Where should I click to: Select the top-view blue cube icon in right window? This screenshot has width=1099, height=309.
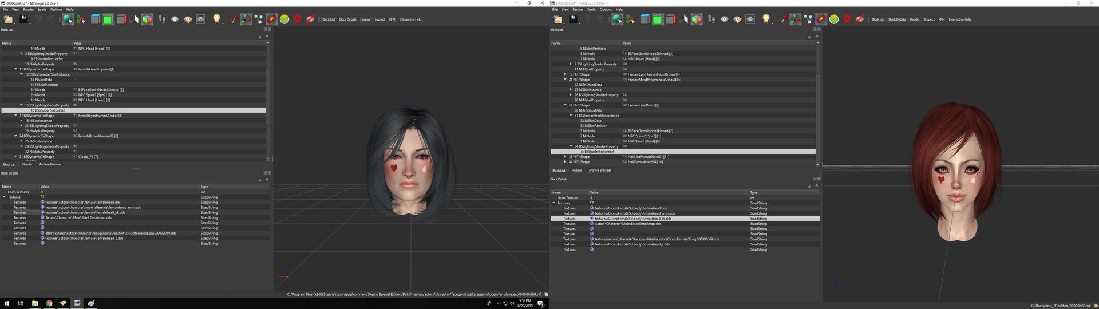pyautogui.click(x=645, y=19)
